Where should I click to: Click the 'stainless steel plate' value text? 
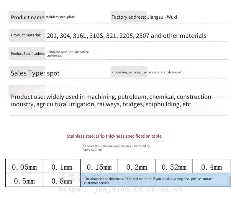(x=60, y=17)
